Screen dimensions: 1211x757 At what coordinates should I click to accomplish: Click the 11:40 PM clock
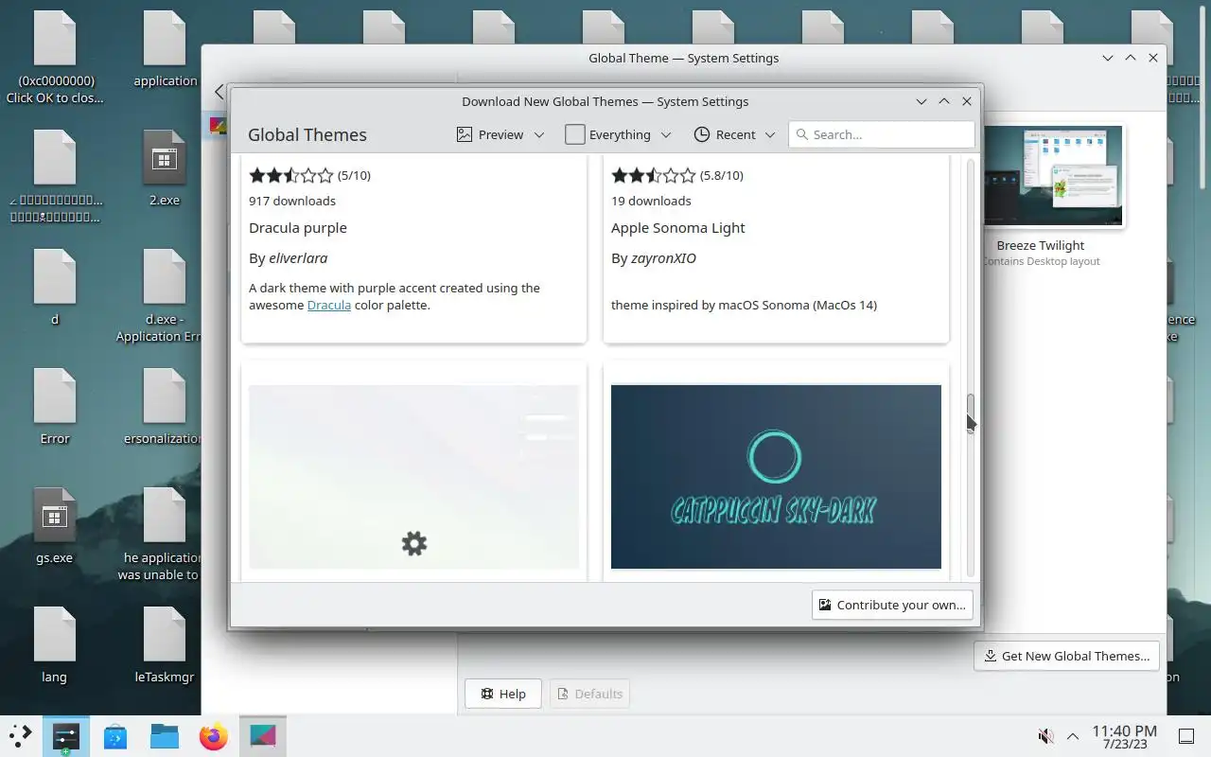coord(1124,731)
